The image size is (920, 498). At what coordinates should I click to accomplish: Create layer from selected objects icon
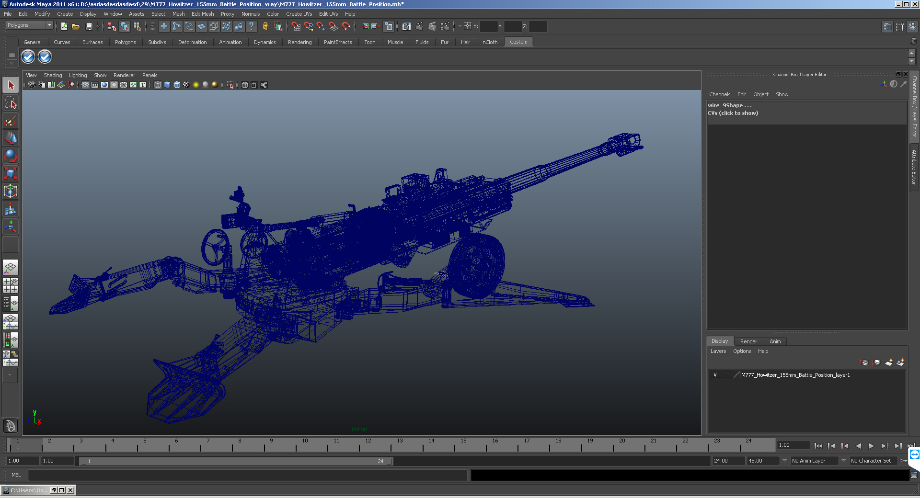tap(900, 362)
